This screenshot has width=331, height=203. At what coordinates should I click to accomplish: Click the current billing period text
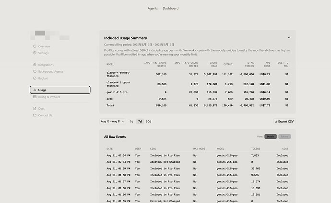coord(139,45)
